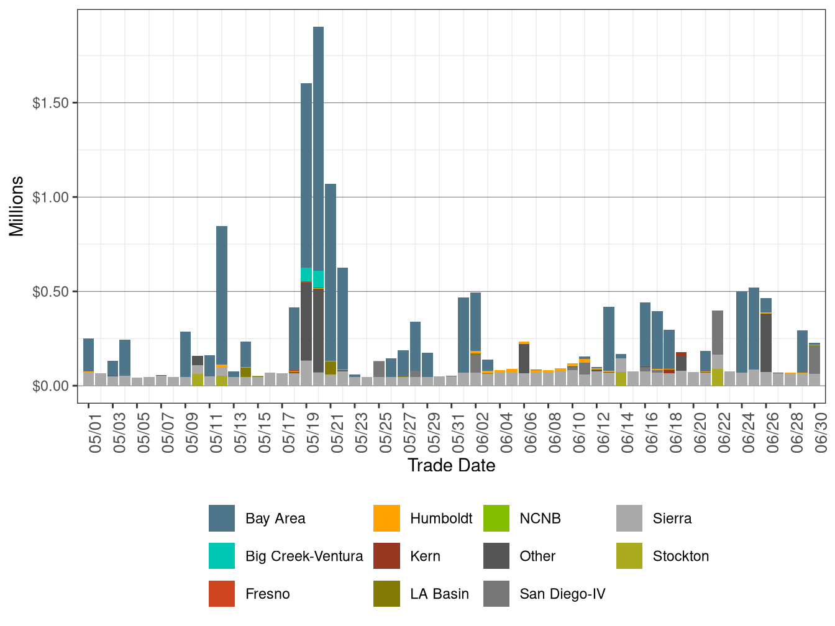Select the Sierra light gray legend swatch
The height and width of the screenshot is (626, 835).
(629, 519)
